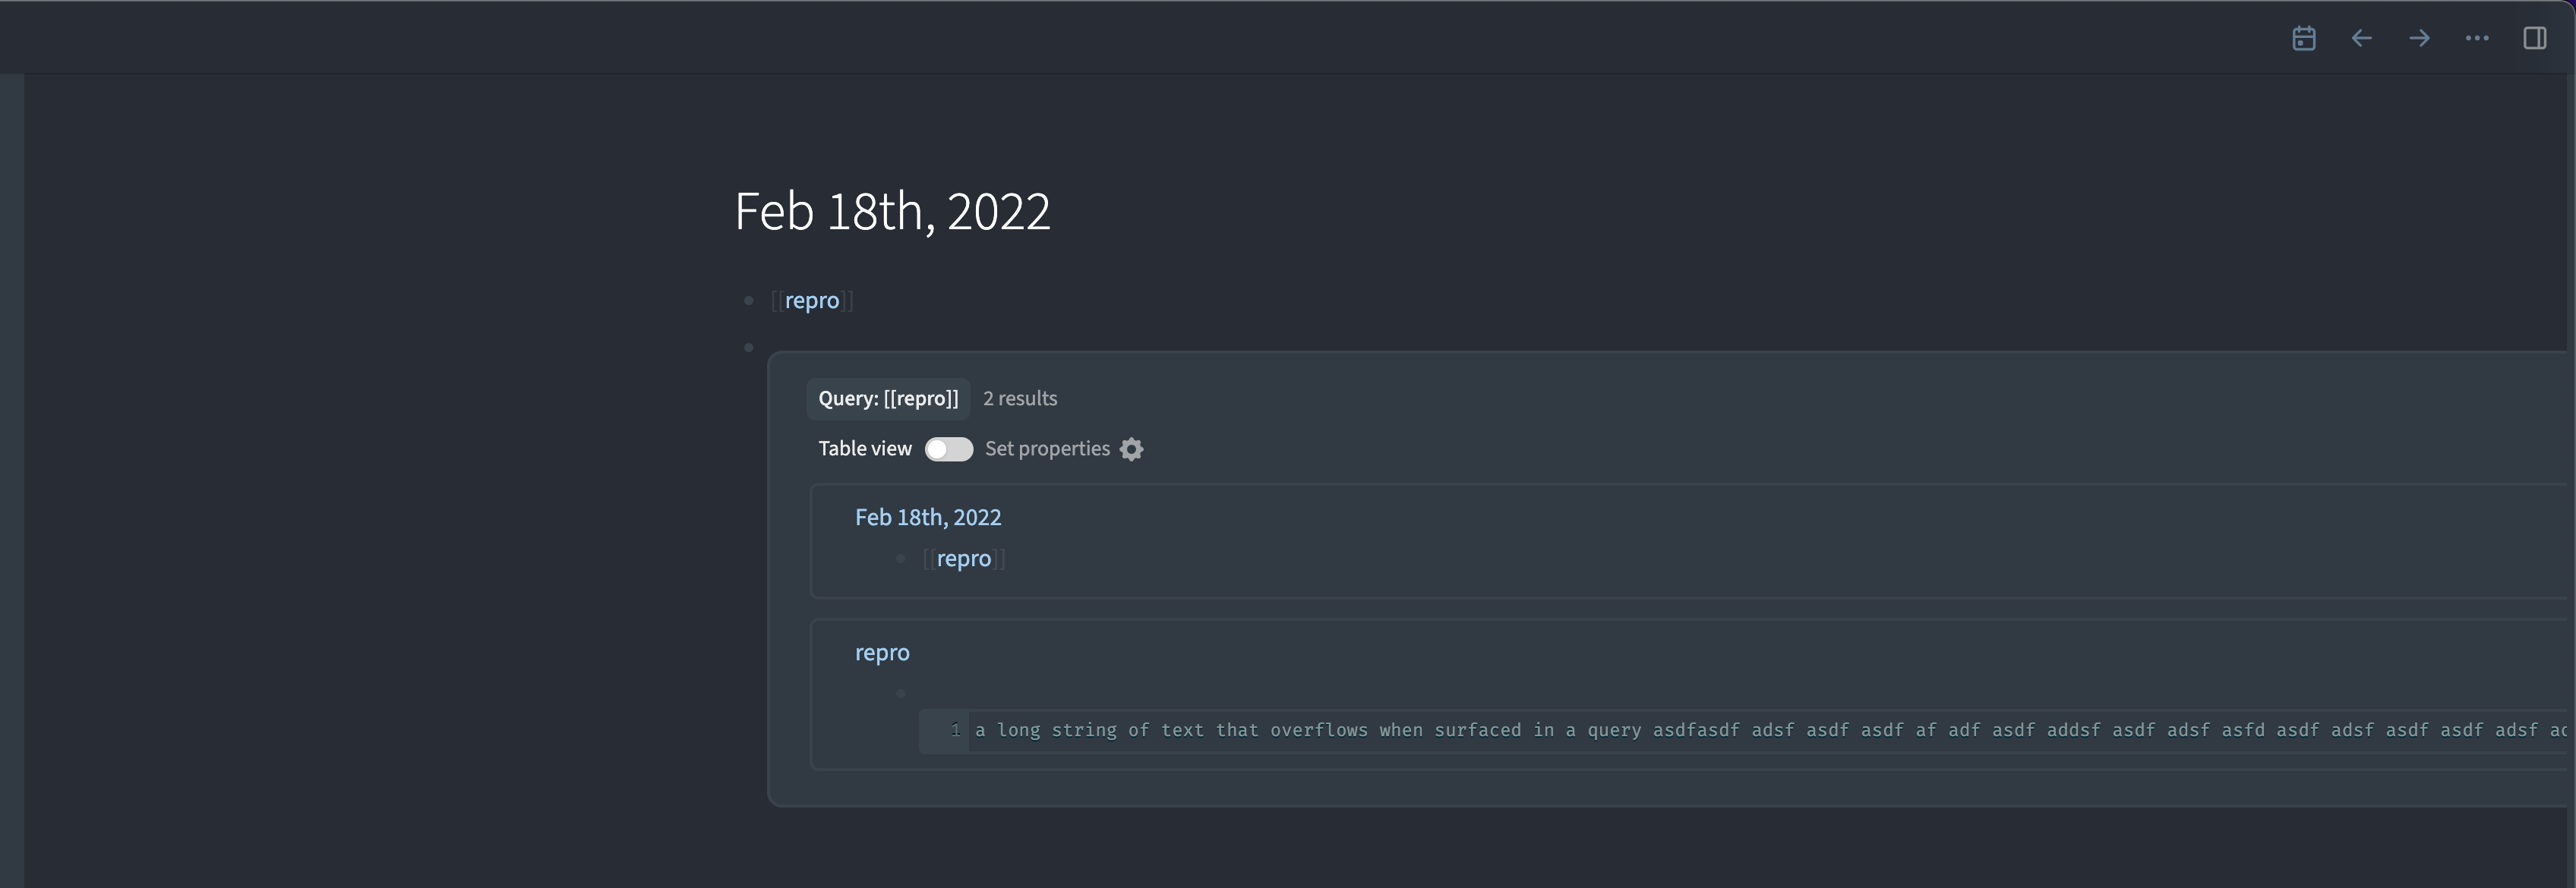Image resolution: width=2576 pixels, height=888 pixels.
Task: Expand the query result for Feb 18th, 2022
Action: [x=928, y=518]
